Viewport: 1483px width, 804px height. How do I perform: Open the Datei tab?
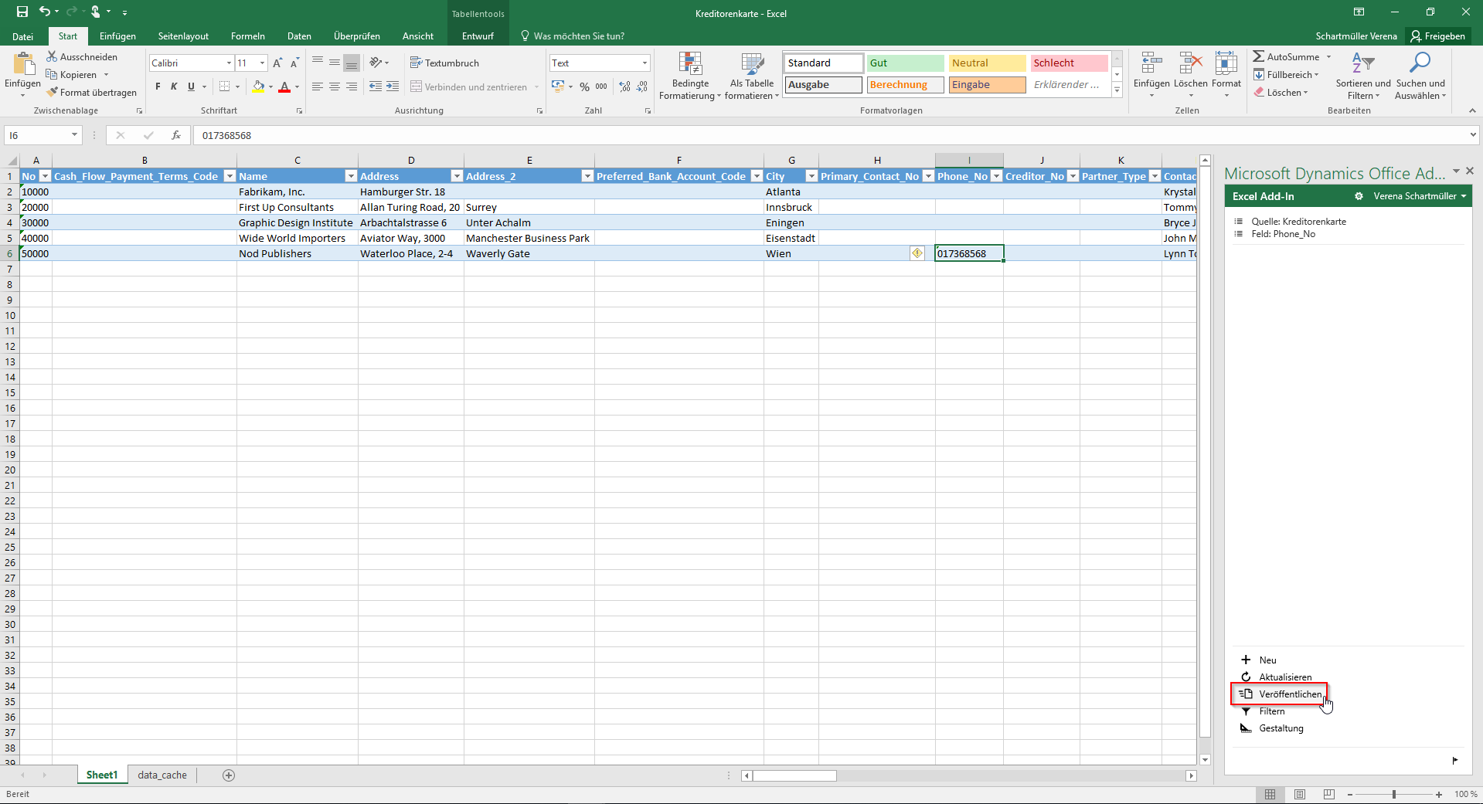click(23, 36)
